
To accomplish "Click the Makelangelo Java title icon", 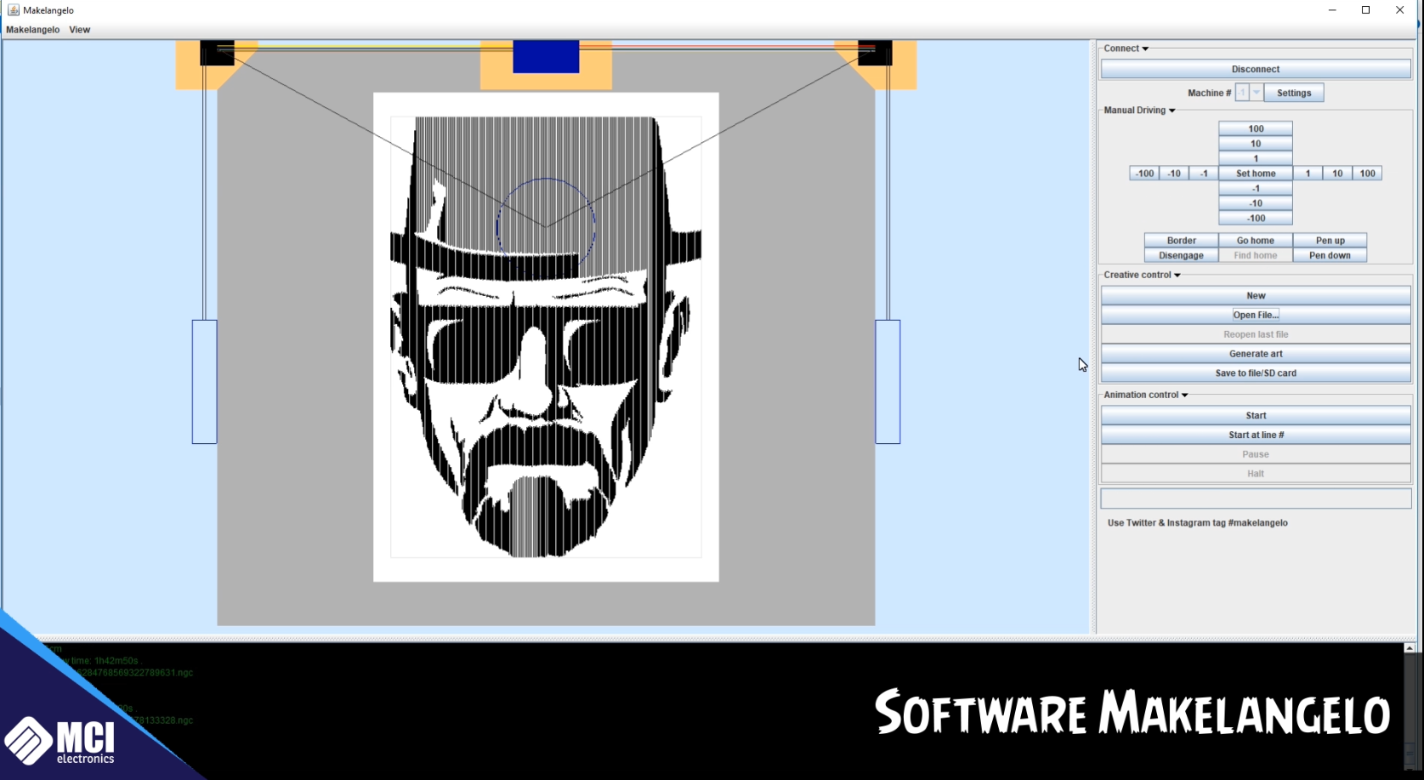I will [13, 10].
